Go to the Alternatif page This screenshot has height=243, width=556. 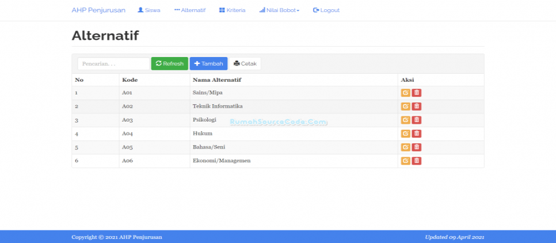190,10
